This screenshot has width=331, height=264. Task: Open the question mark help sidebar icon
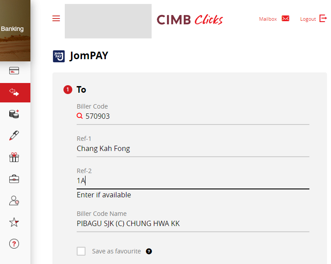click(14, 244)
